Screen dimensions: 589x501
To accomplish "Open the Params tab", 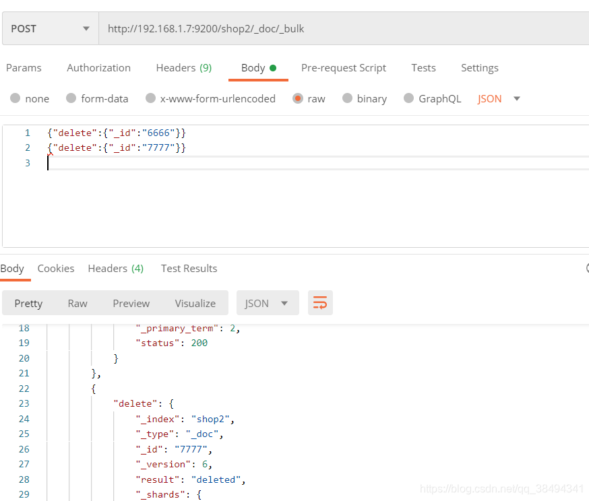I will coord(24,68).
